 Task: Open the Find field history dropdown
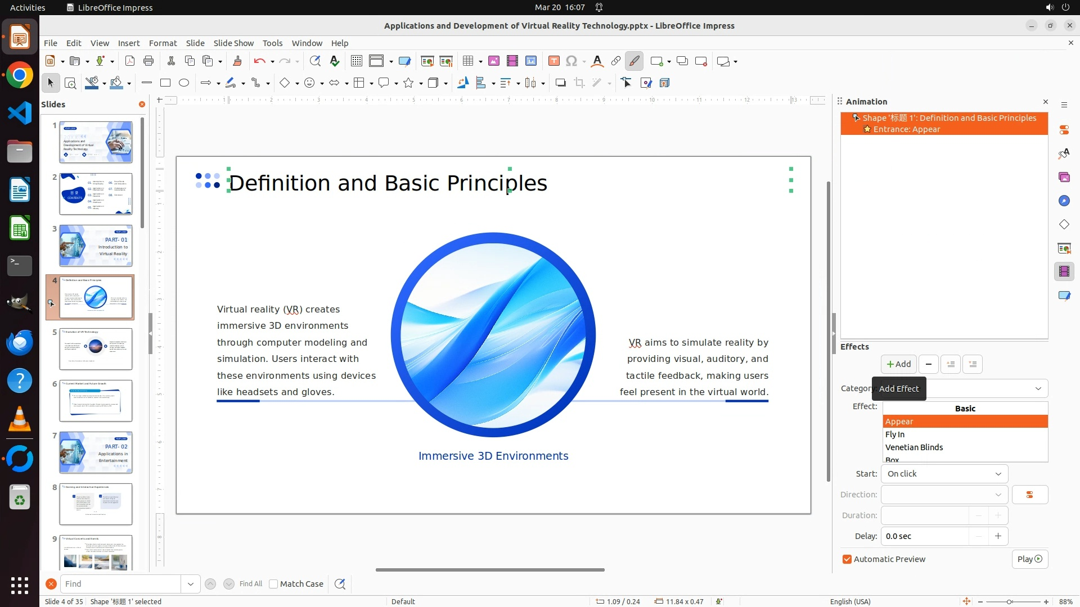coord(190,584)
